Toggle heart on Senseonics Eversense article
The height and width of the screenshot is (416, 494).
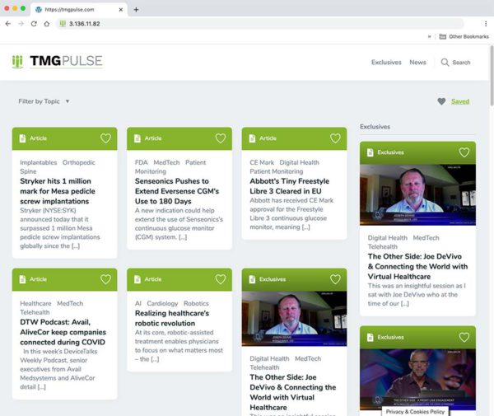[220, 138]
